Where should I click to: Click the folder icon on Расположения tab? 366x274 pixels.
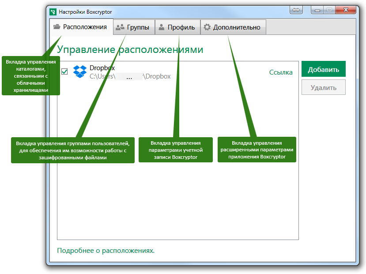pyautogui.click(x=57, y=26)
